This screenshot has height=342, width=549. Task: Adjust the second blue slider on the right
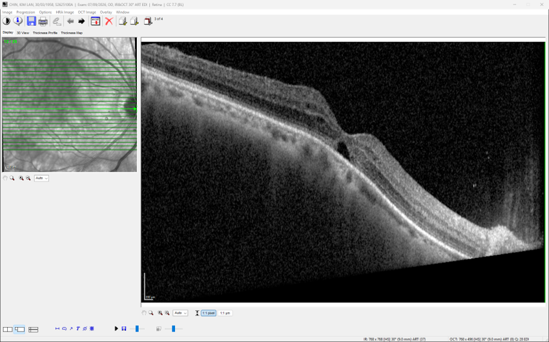pos(173,328)
